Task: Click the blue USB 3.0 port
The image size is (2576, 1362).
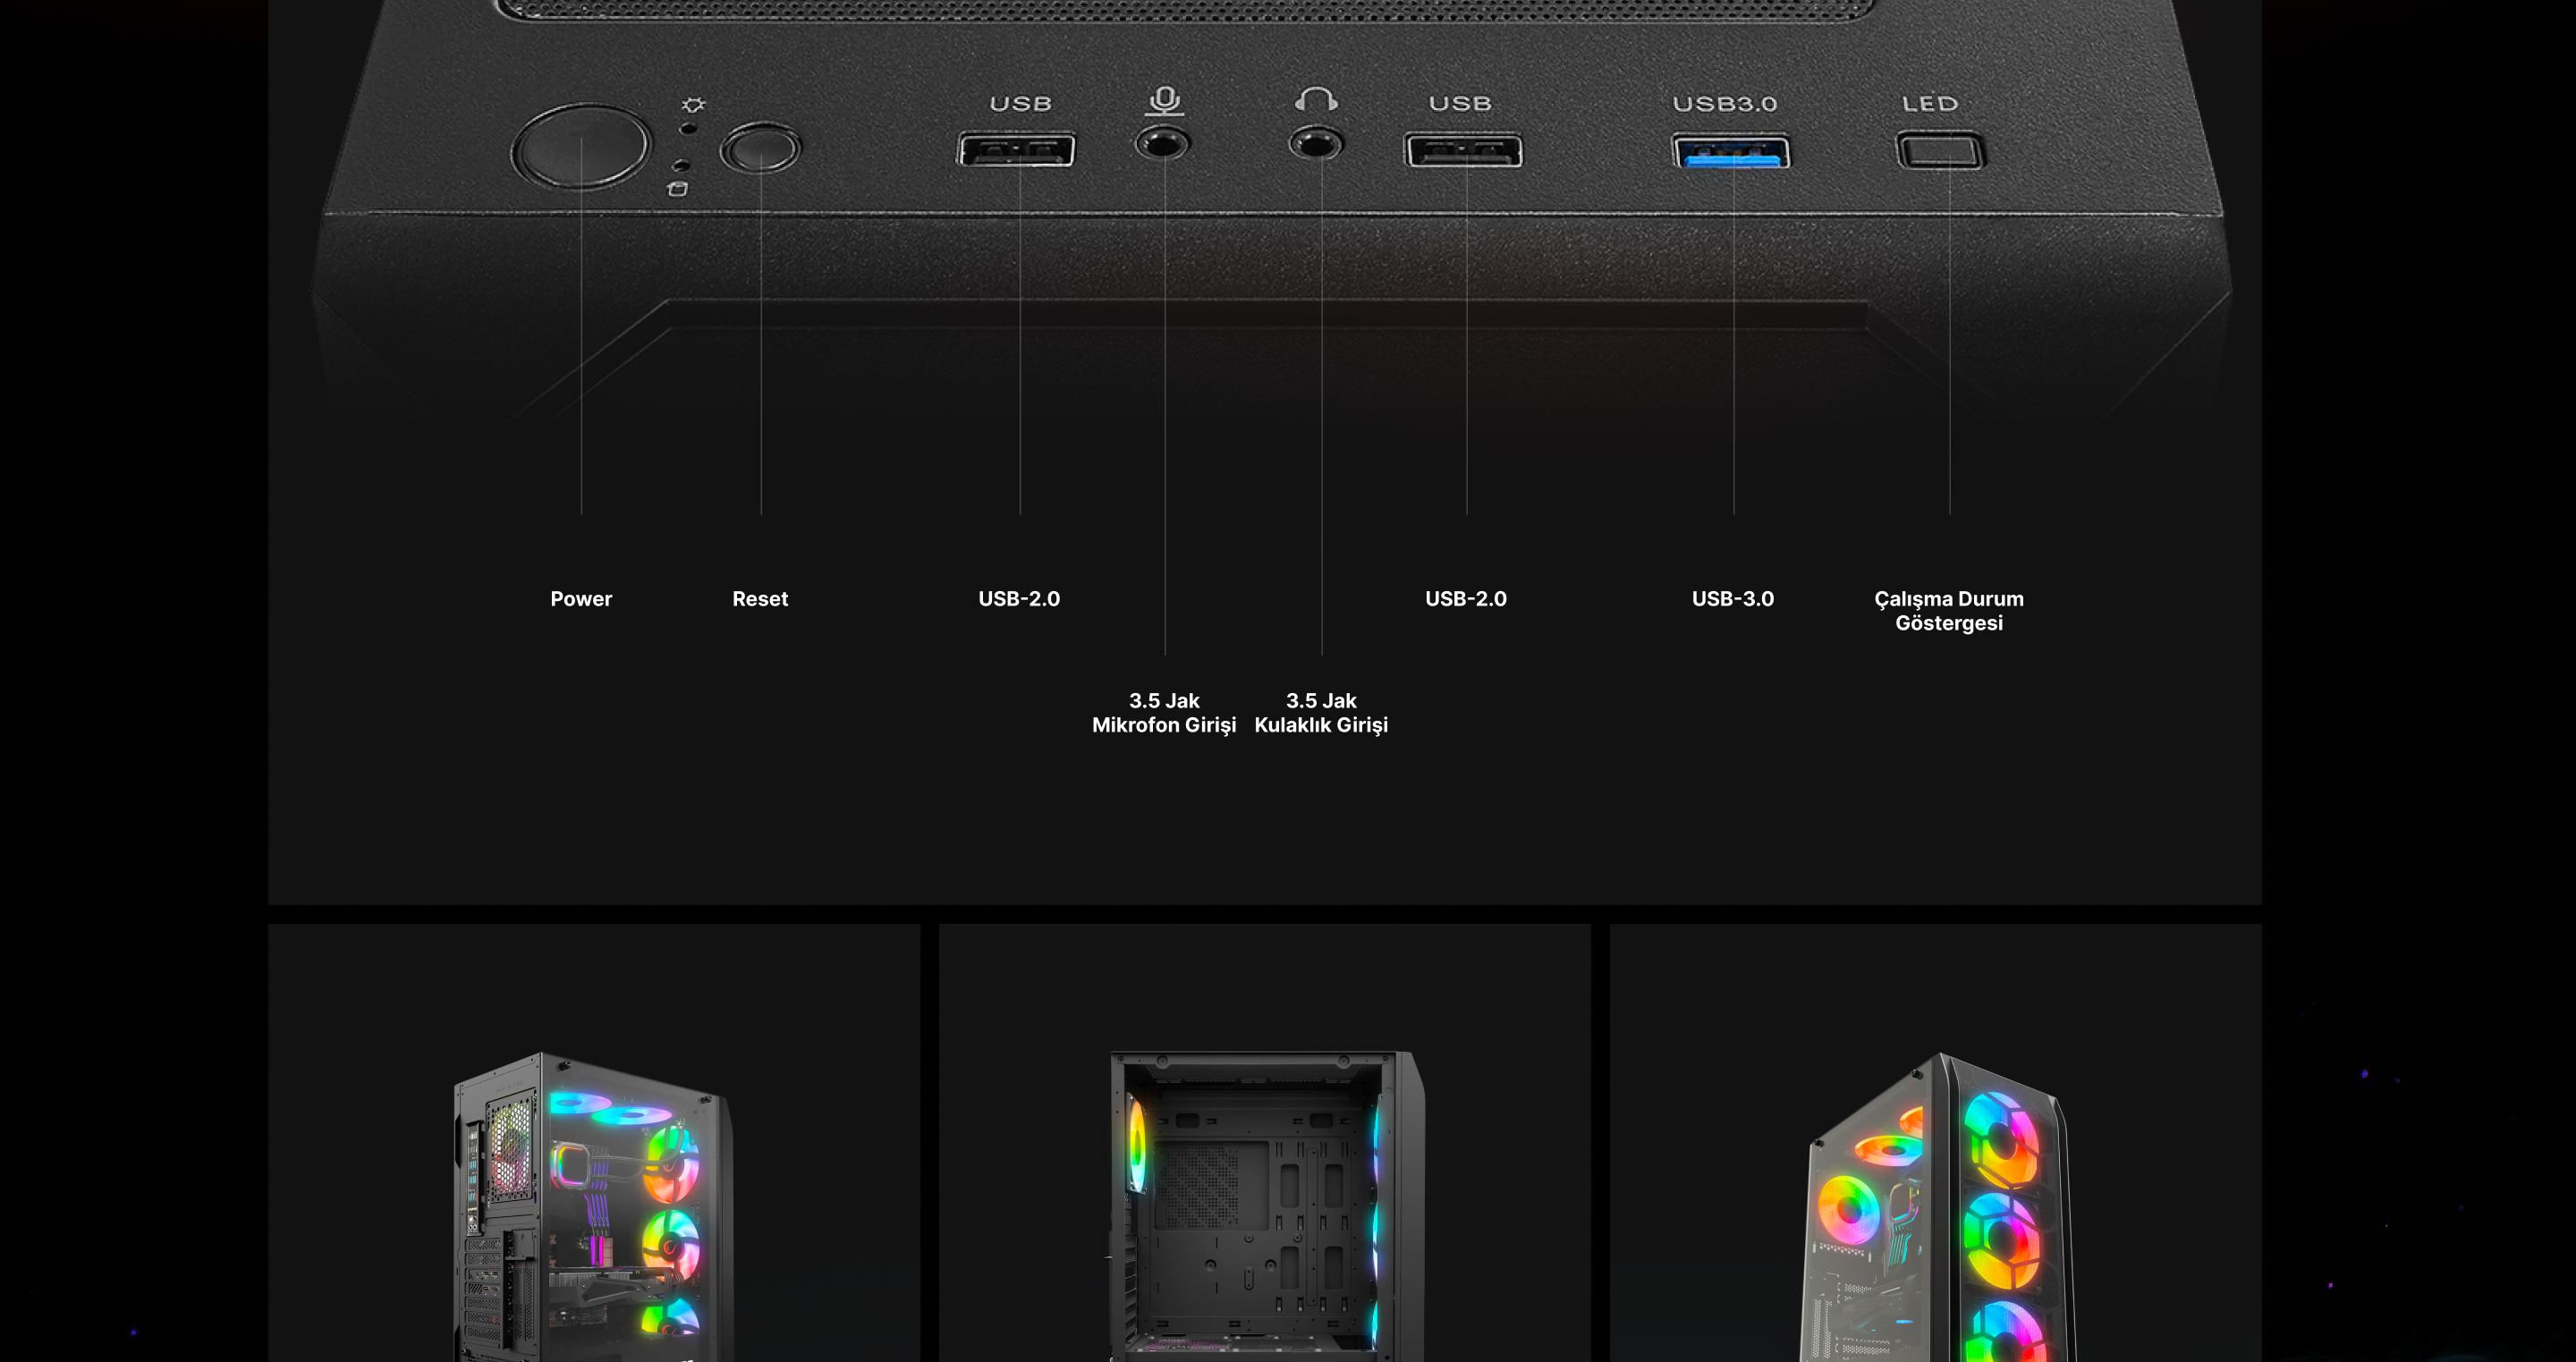Action: point(1732,153)
